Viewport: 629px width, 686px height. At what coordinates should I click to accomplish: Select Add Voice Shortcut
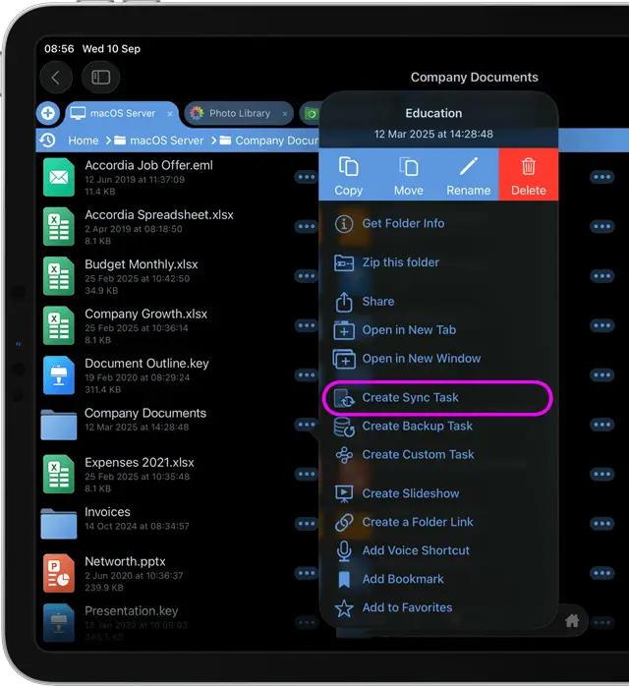point(416,550)
